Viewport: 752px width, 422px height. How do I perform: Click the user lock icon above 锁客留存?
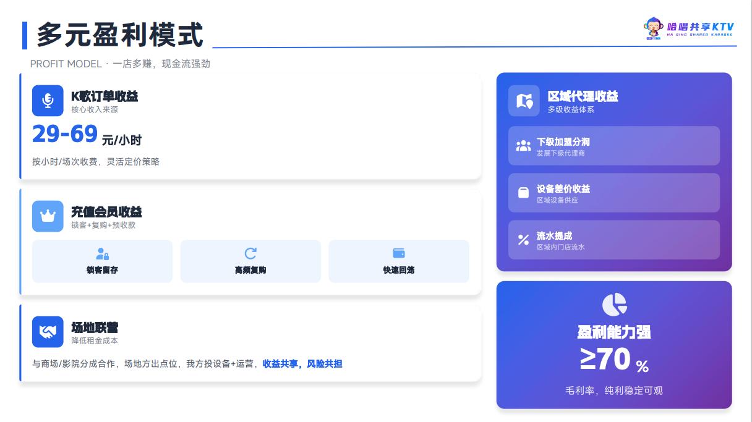point(102,253)
